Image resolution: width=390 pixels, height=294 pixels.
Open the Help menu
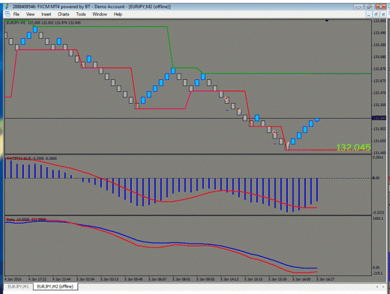tap(118, 14)
